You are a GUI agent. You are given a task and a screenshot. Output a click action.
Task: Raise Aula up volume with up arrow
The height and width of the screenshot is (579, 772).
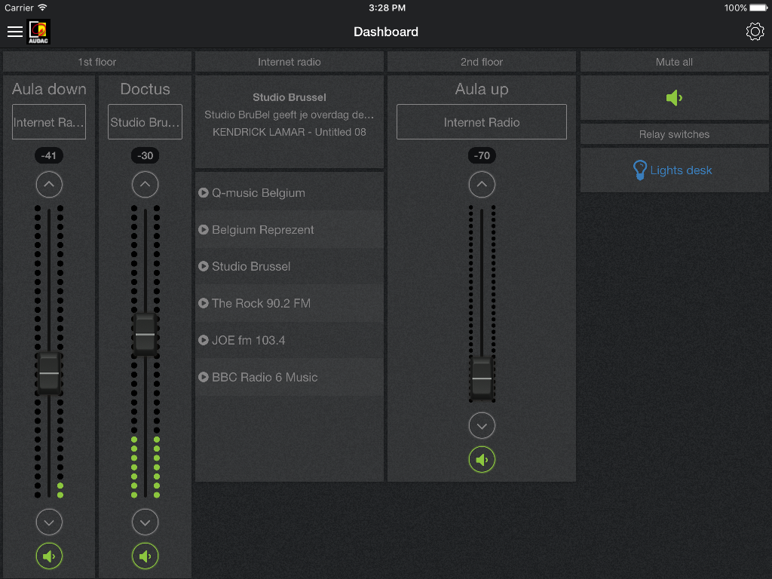(x=482, y=185)
